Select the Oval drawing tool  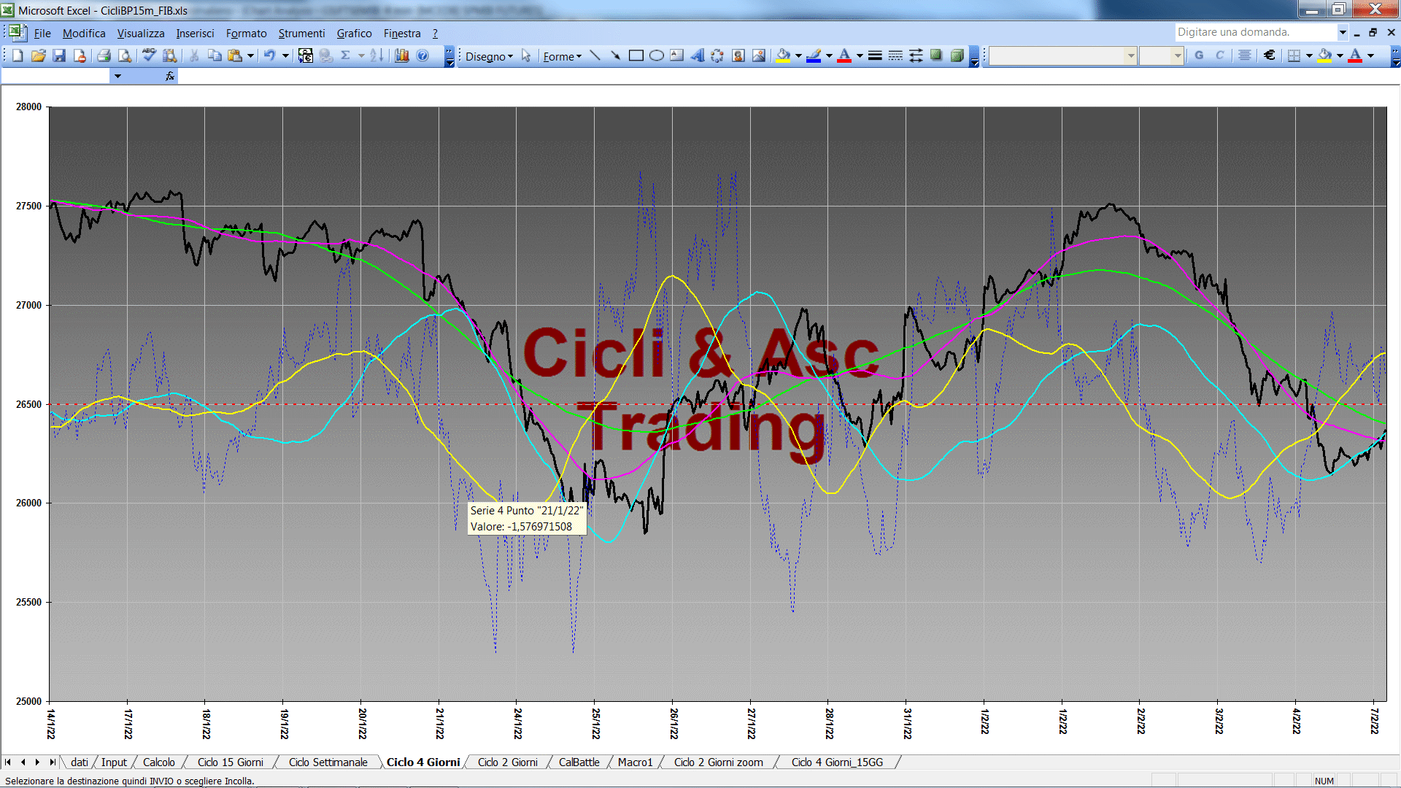coord(657,55)
